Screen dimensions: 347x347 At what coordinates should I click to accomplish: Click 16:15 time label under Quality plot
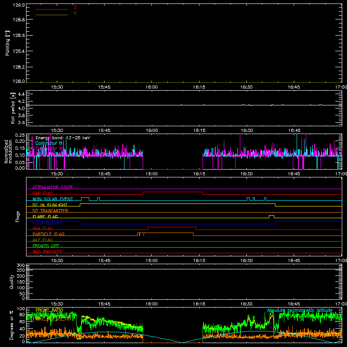click(x=199, y=304)
